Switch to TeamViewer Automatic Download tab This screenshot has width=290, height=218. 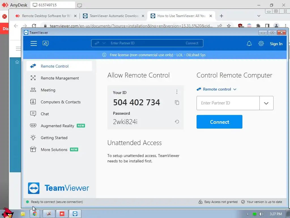point(114,16)
